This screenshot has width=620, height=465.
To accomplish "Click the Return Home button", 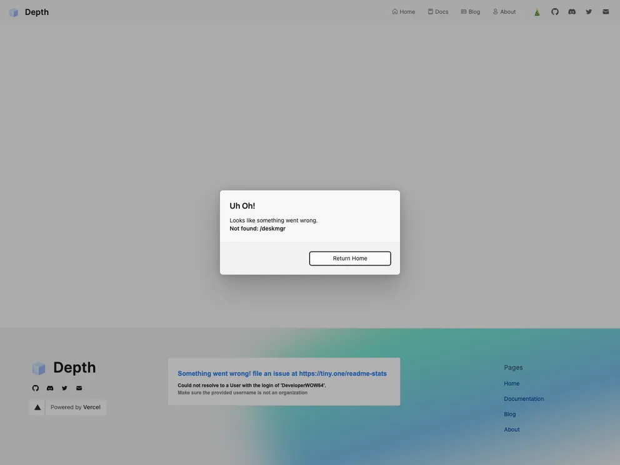I will point(349,258).
